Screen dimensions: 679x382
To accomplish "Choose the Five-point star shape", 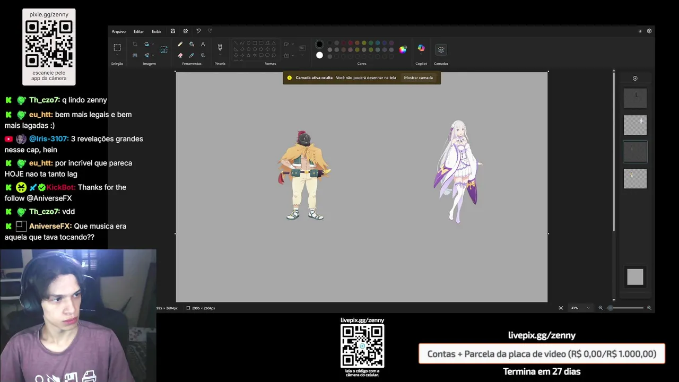I will point(248,55).
